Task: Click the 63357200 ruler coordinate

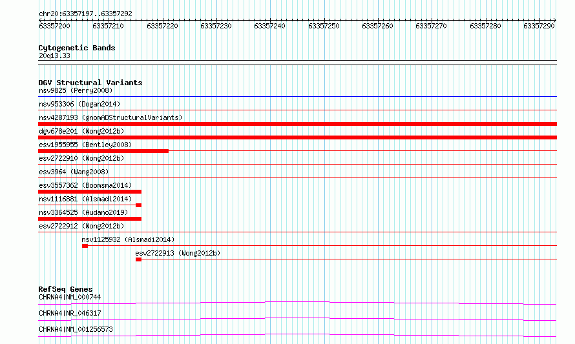Action: [x=54, y=26]
